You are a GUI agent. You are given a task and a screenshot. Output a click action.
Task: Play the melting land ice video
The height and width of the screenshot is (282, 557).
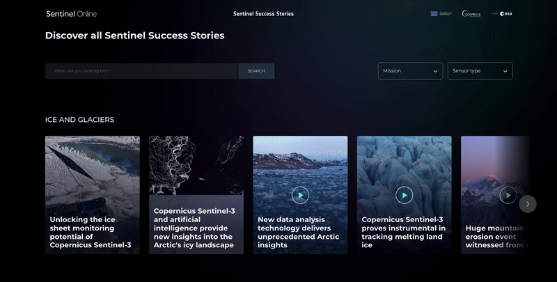click(405, 195)
